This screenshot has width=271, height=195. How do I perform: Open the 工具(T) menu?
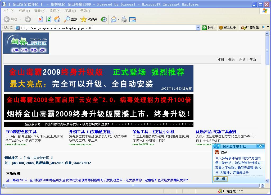pyautogui.click(x=70, y=11)
